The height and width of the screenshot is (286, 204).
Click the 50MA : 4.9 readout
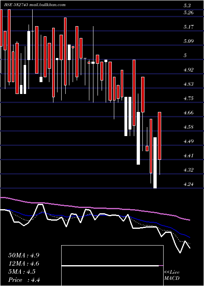tap(24, 255)
